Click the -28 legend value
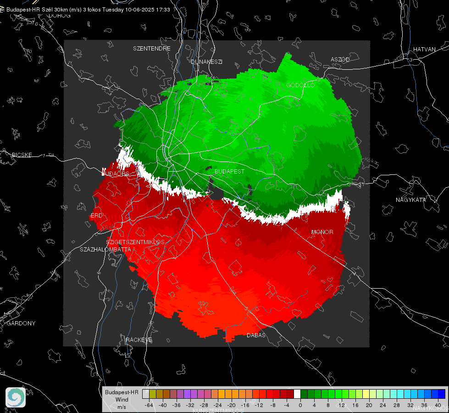 coord(204,405)
